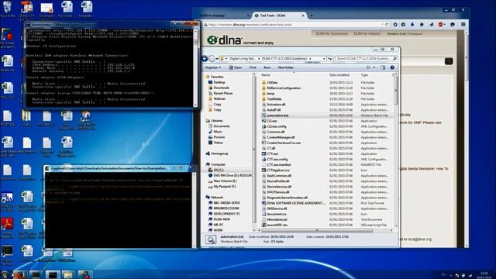Screen dimensions: 496x279
Task: Click the chat bubble icon in Firefox toolbar
Action: (x=453, y=24)
